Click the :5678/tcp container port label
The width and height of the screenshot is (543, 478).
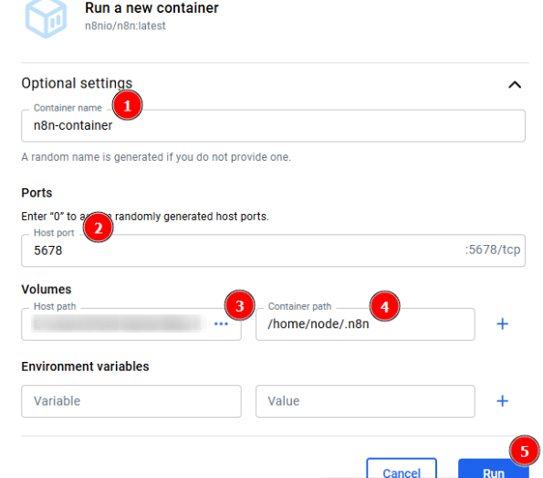point(492,250)
